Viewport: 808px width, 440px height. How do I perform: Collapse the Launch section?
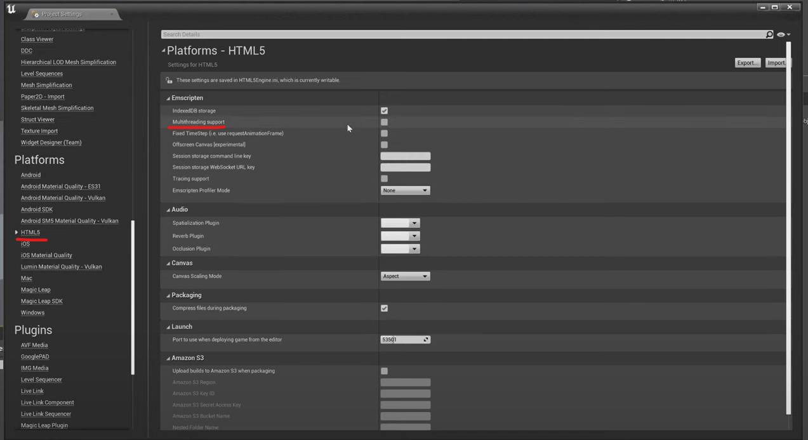(x=168, y=327)
